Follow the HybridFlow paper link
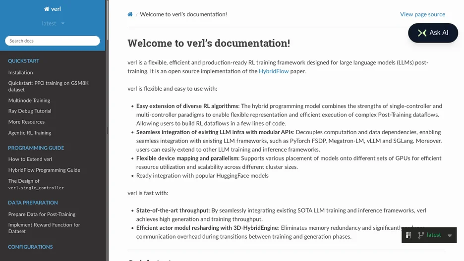The height and width of the screenshot is (261, 464). [x=274, y=71]
